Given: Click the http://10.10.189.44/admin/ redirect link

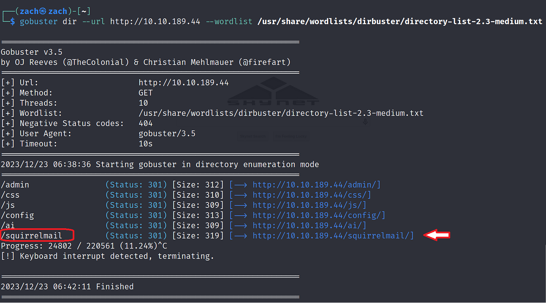Looking at the screenshot, I should click(x=314, y=185).
